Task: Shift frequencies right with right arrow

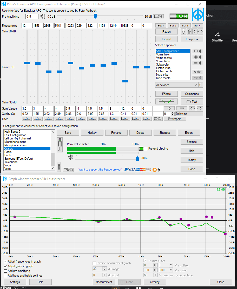Action: pos(201,32)
